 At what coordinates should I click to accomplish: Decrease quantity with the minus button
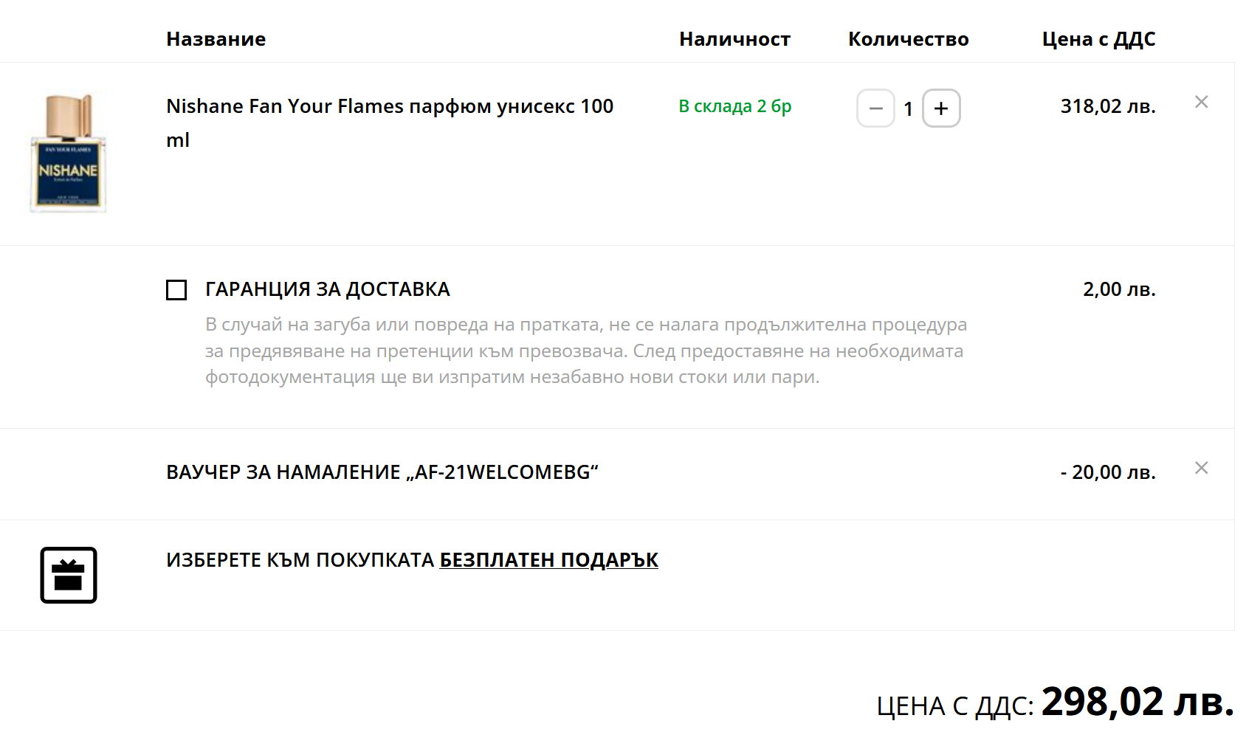[875, 108]
